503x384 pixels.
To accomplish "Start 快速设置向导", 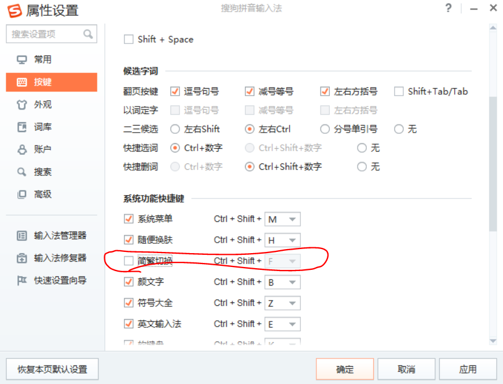I will (52, 280).
